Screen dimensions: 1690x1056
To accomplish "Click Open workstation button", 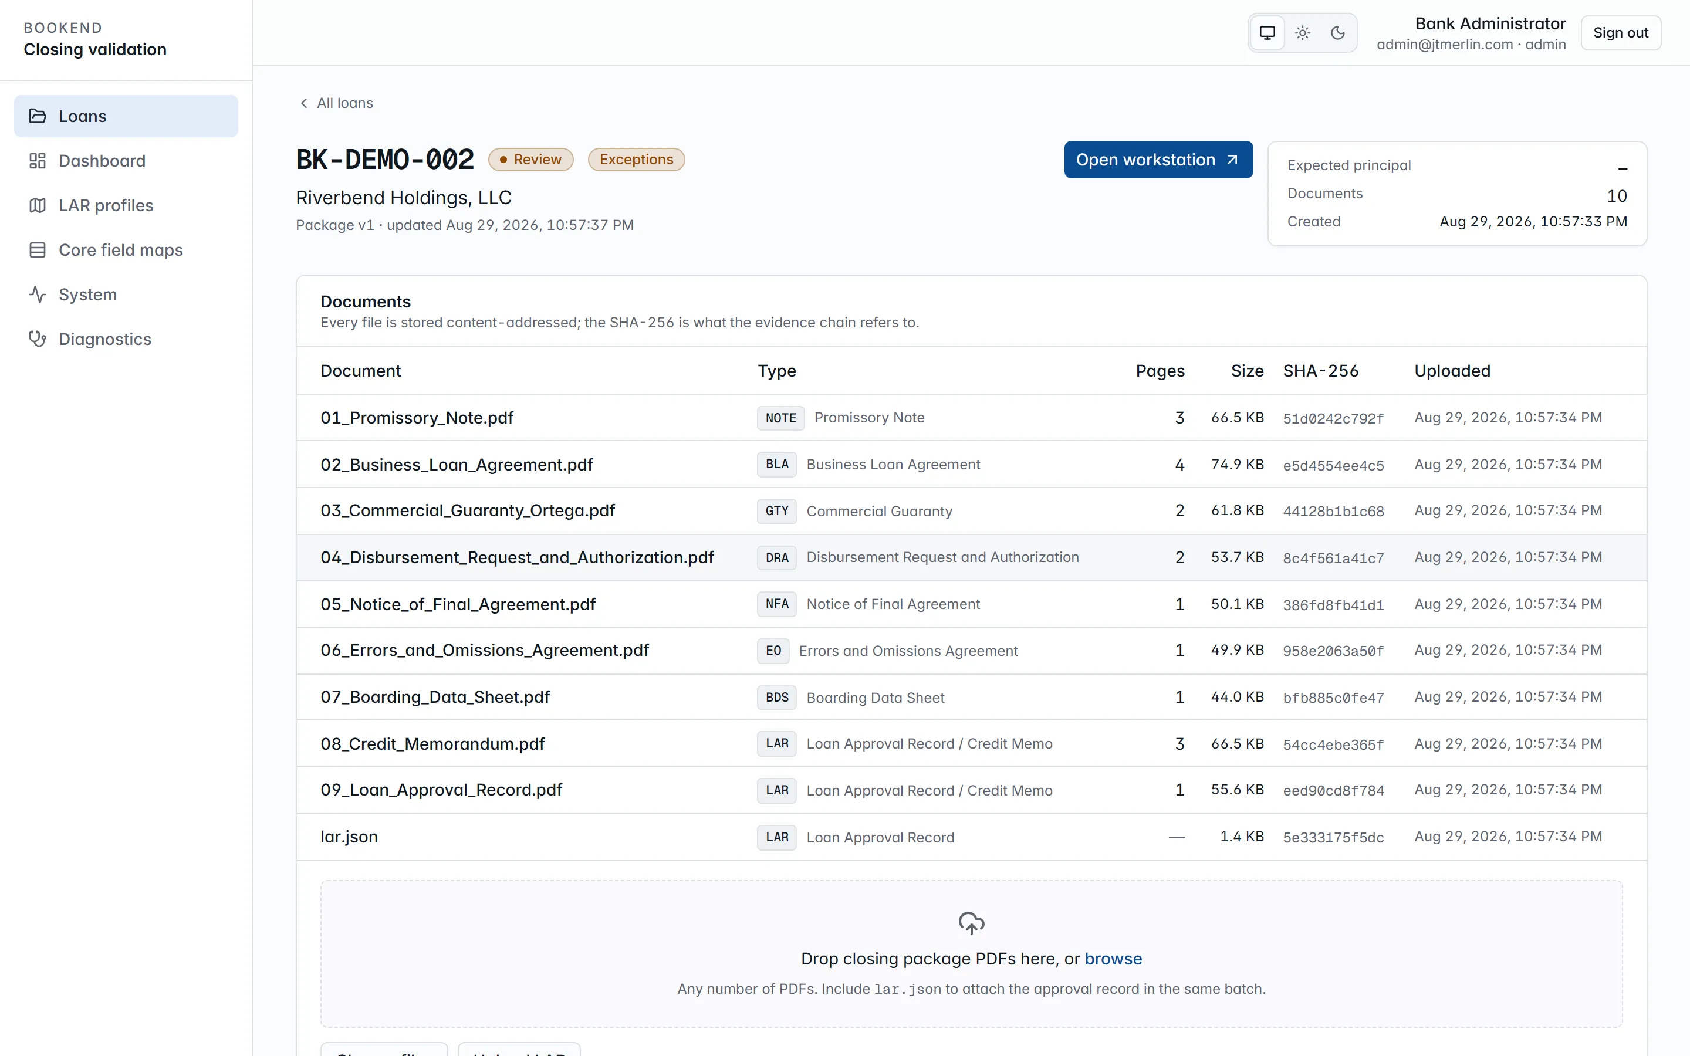I will (x=1158, y=160).
